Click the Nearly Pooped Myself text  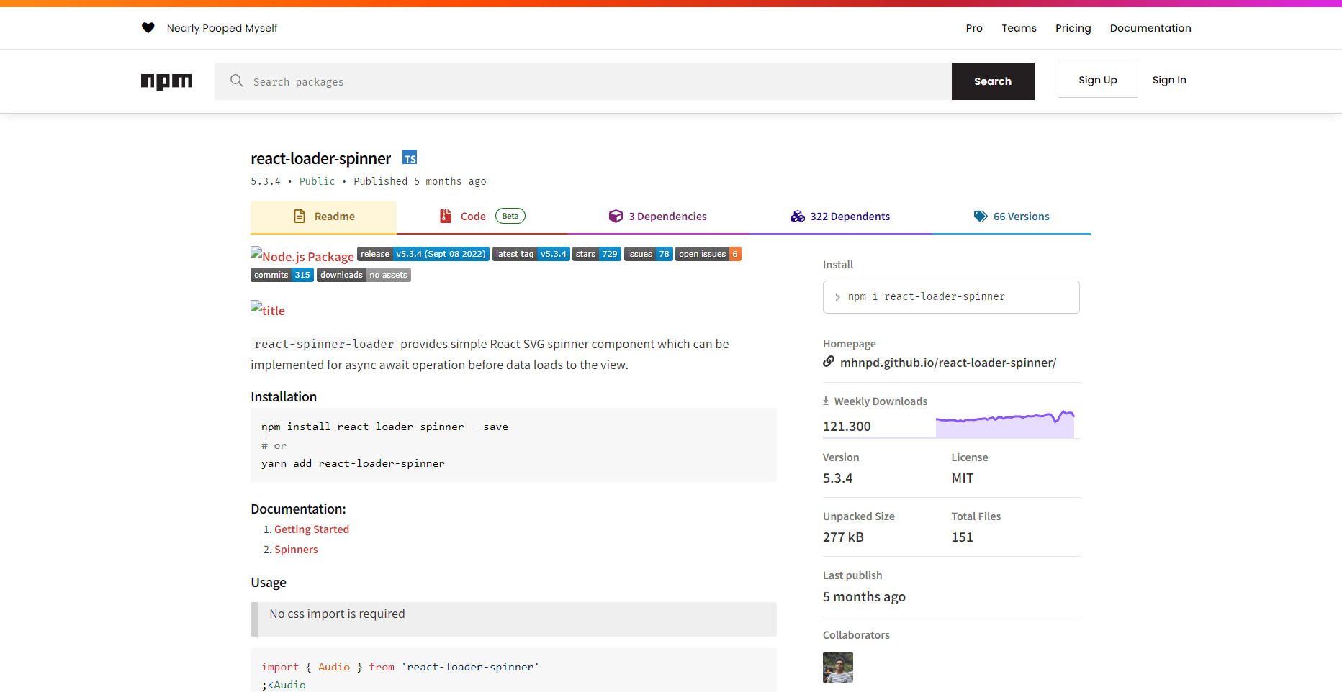click(x=222, y=28)
